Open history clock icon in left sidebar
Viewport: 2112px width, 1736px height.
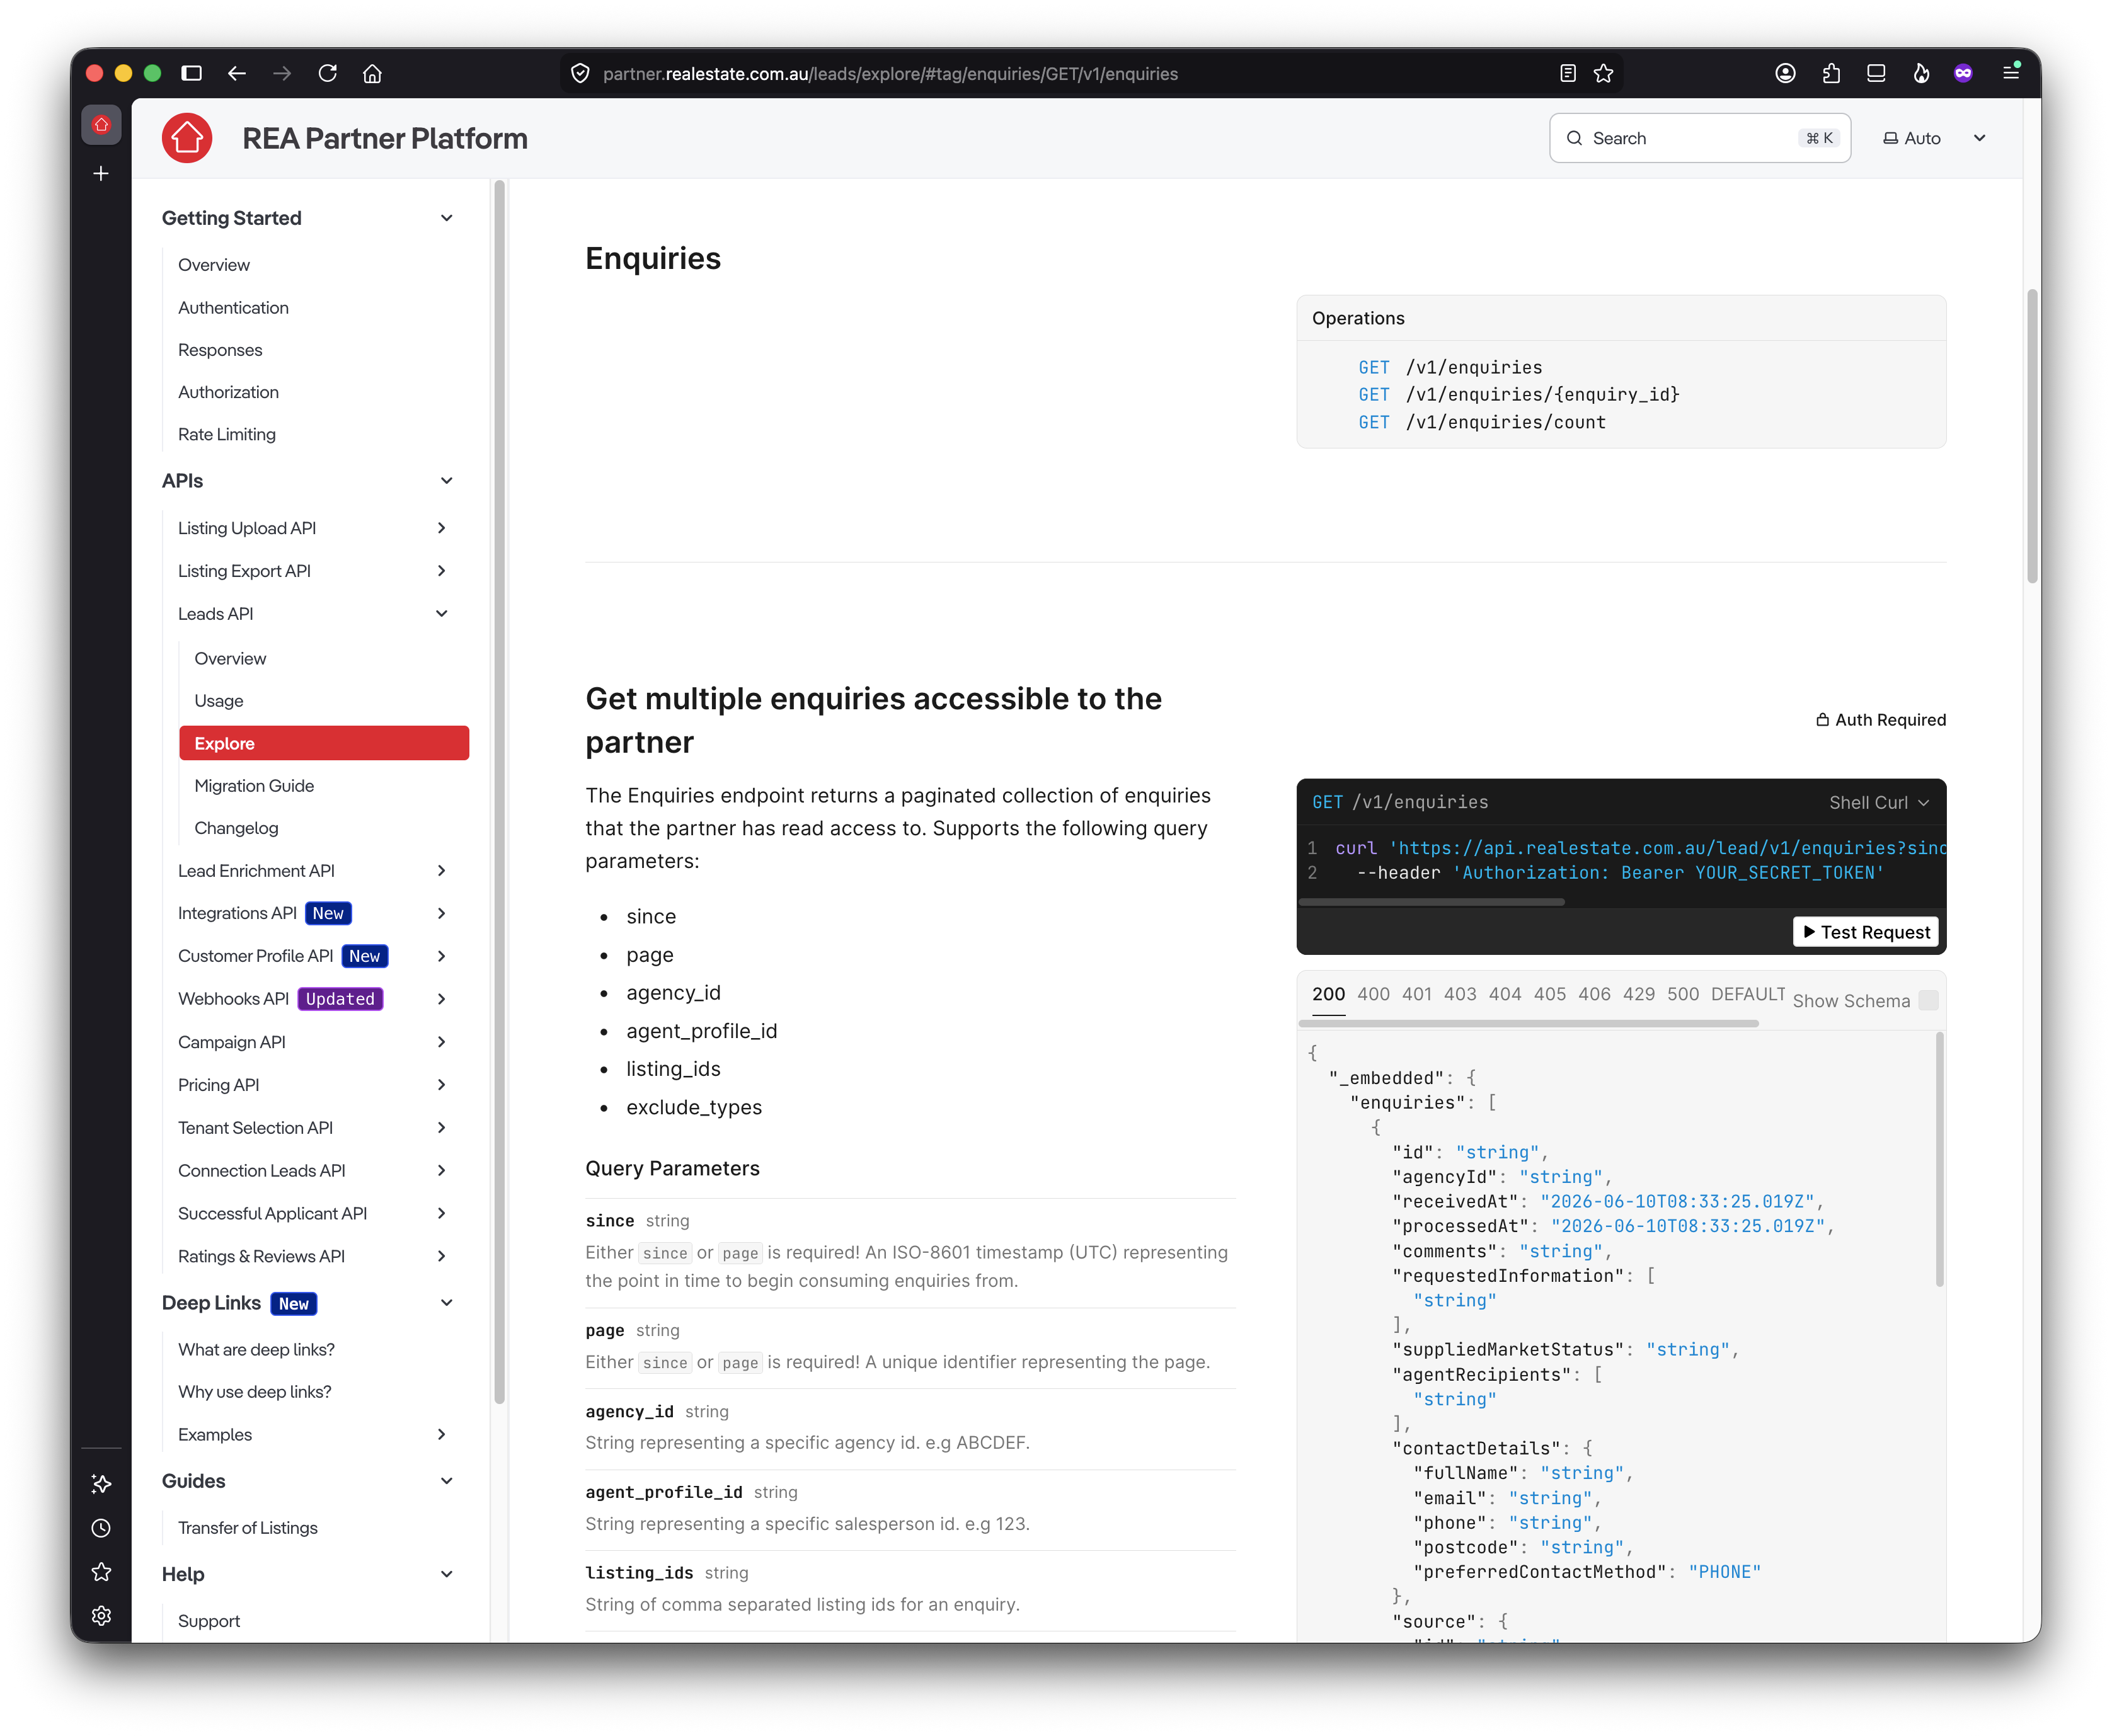click(x=101, y=1528)
